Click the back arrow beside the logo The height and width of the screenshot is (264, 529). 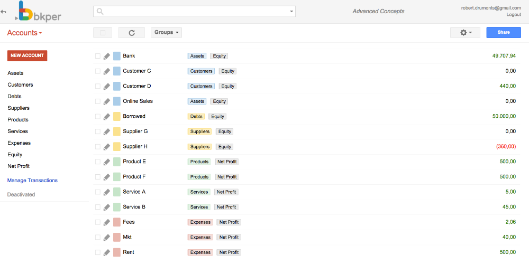click(3, 12)
